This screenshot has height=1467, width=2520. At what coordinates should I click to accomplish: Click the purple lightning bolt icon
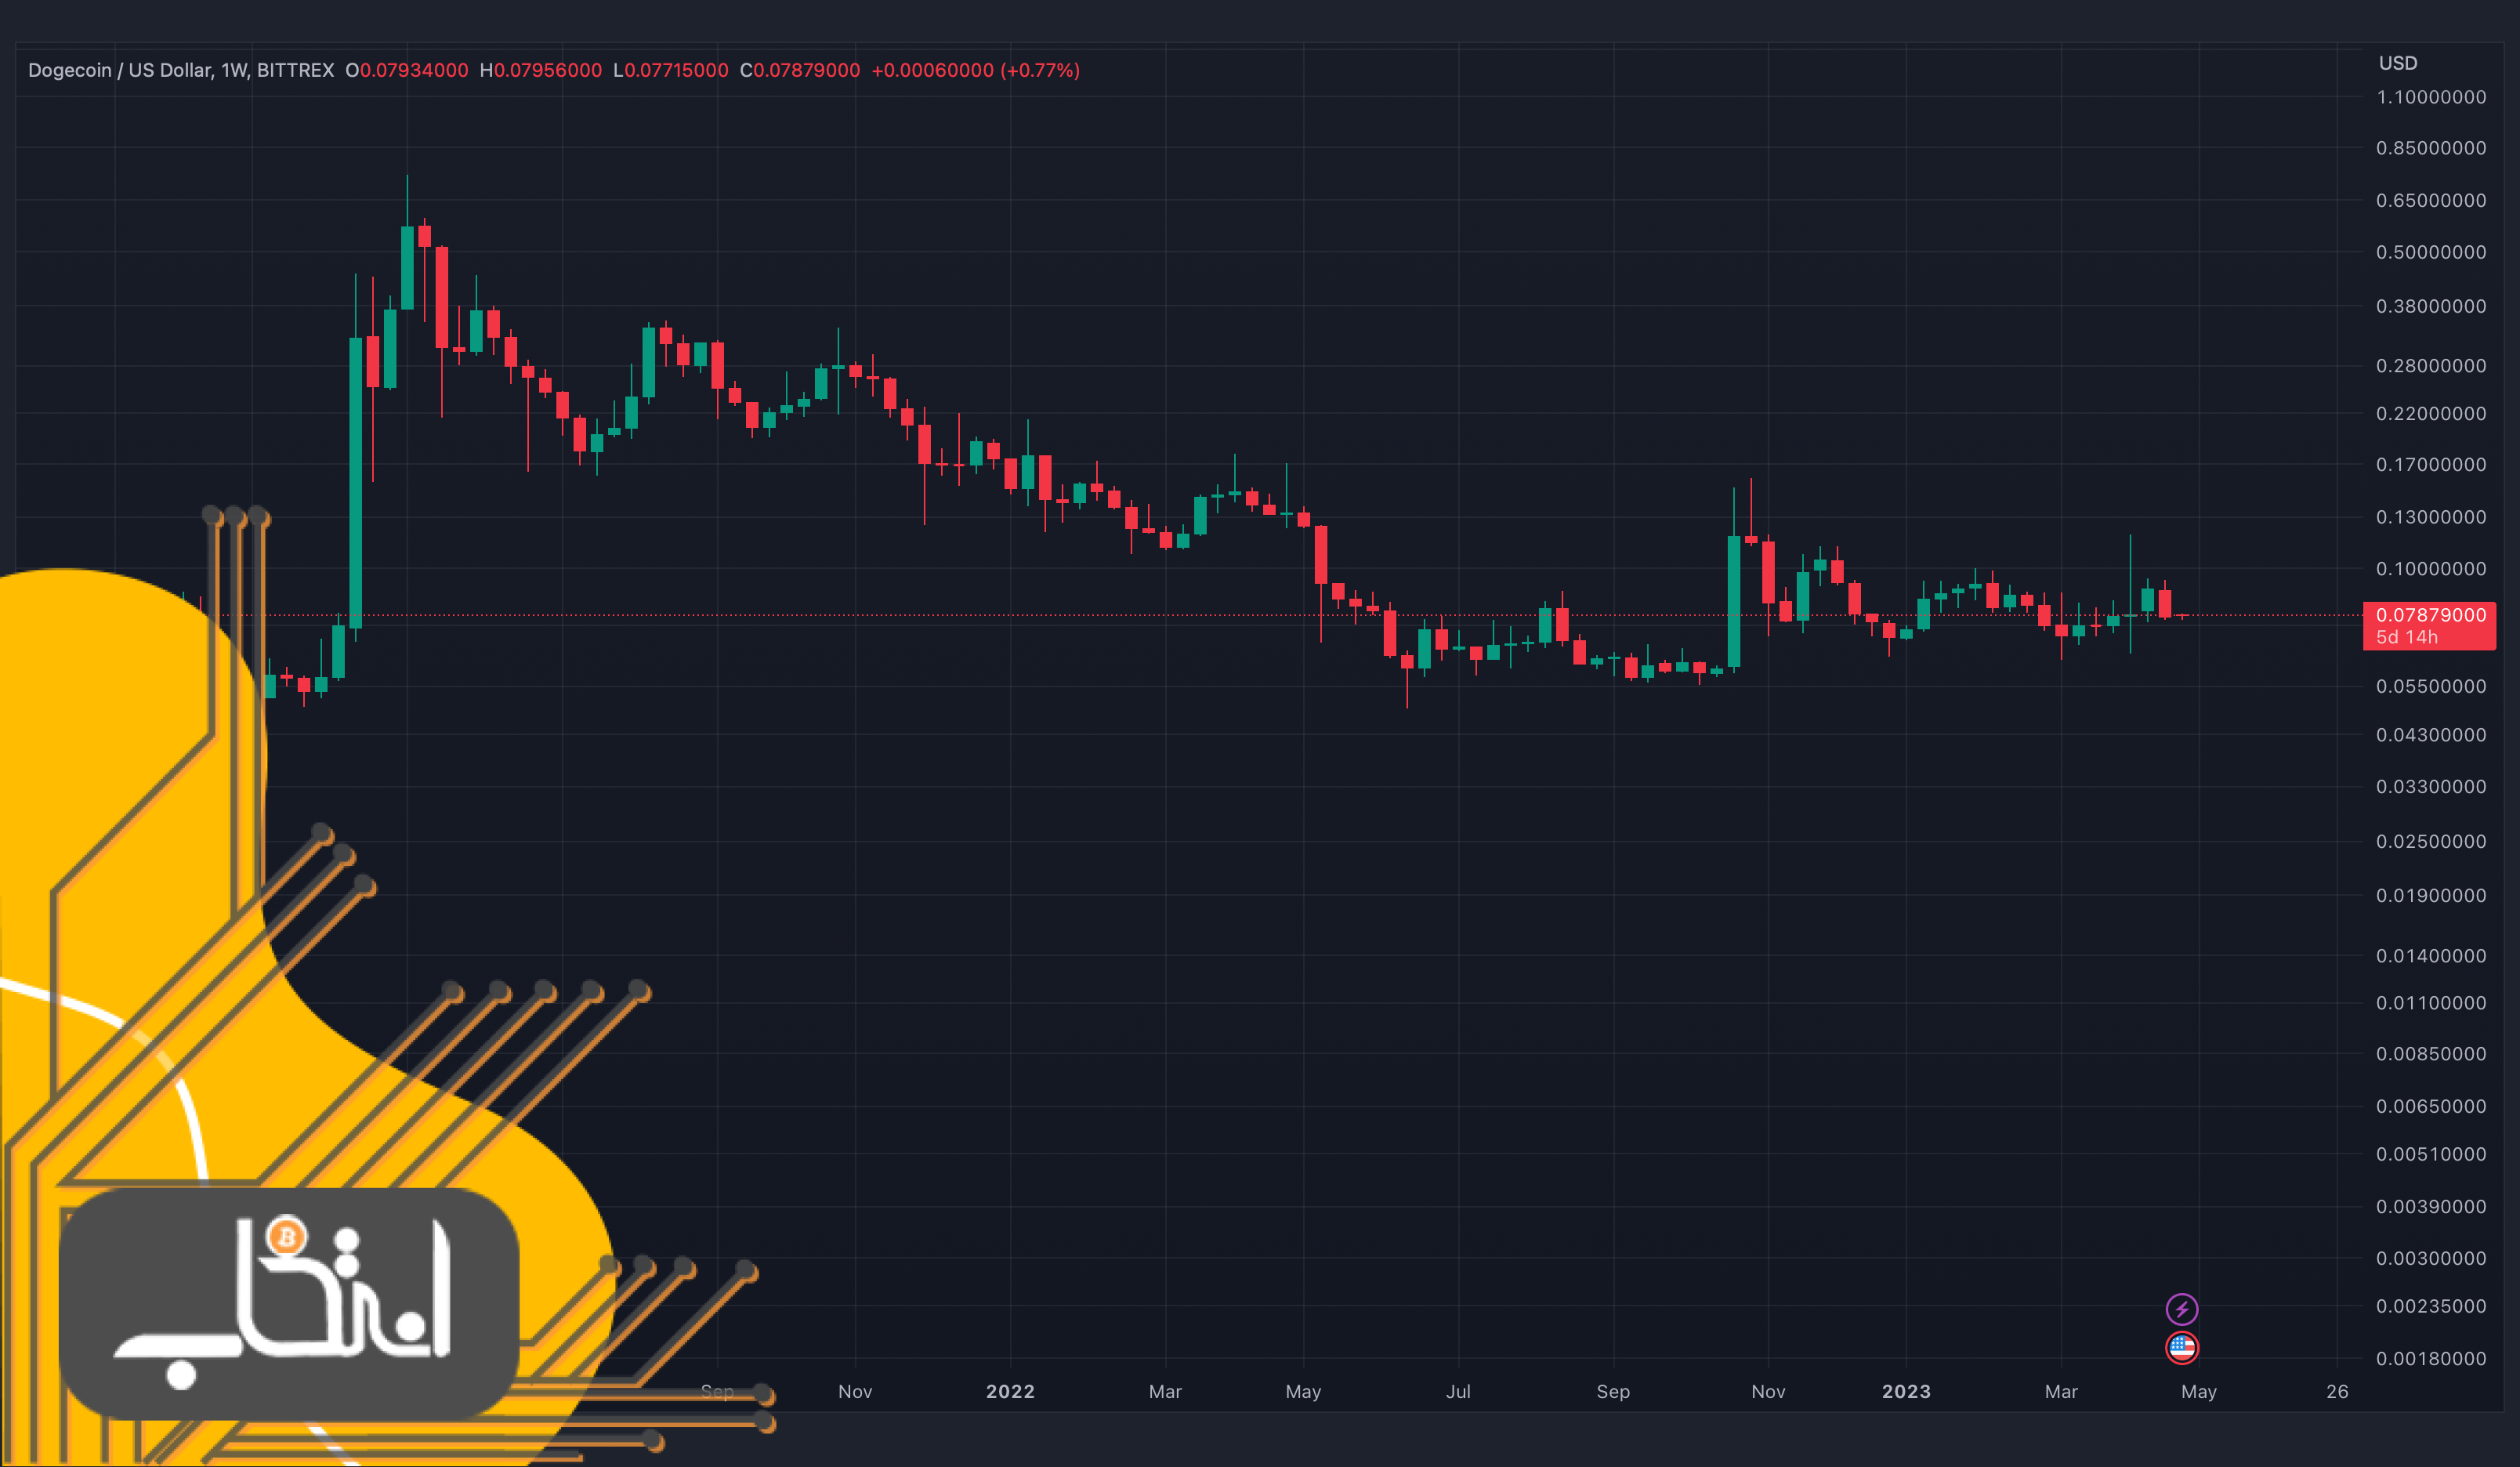[2181, 1308]
